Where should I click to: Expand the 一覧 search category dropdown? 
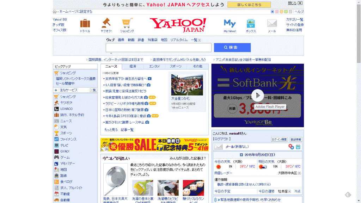pos(200,40)
